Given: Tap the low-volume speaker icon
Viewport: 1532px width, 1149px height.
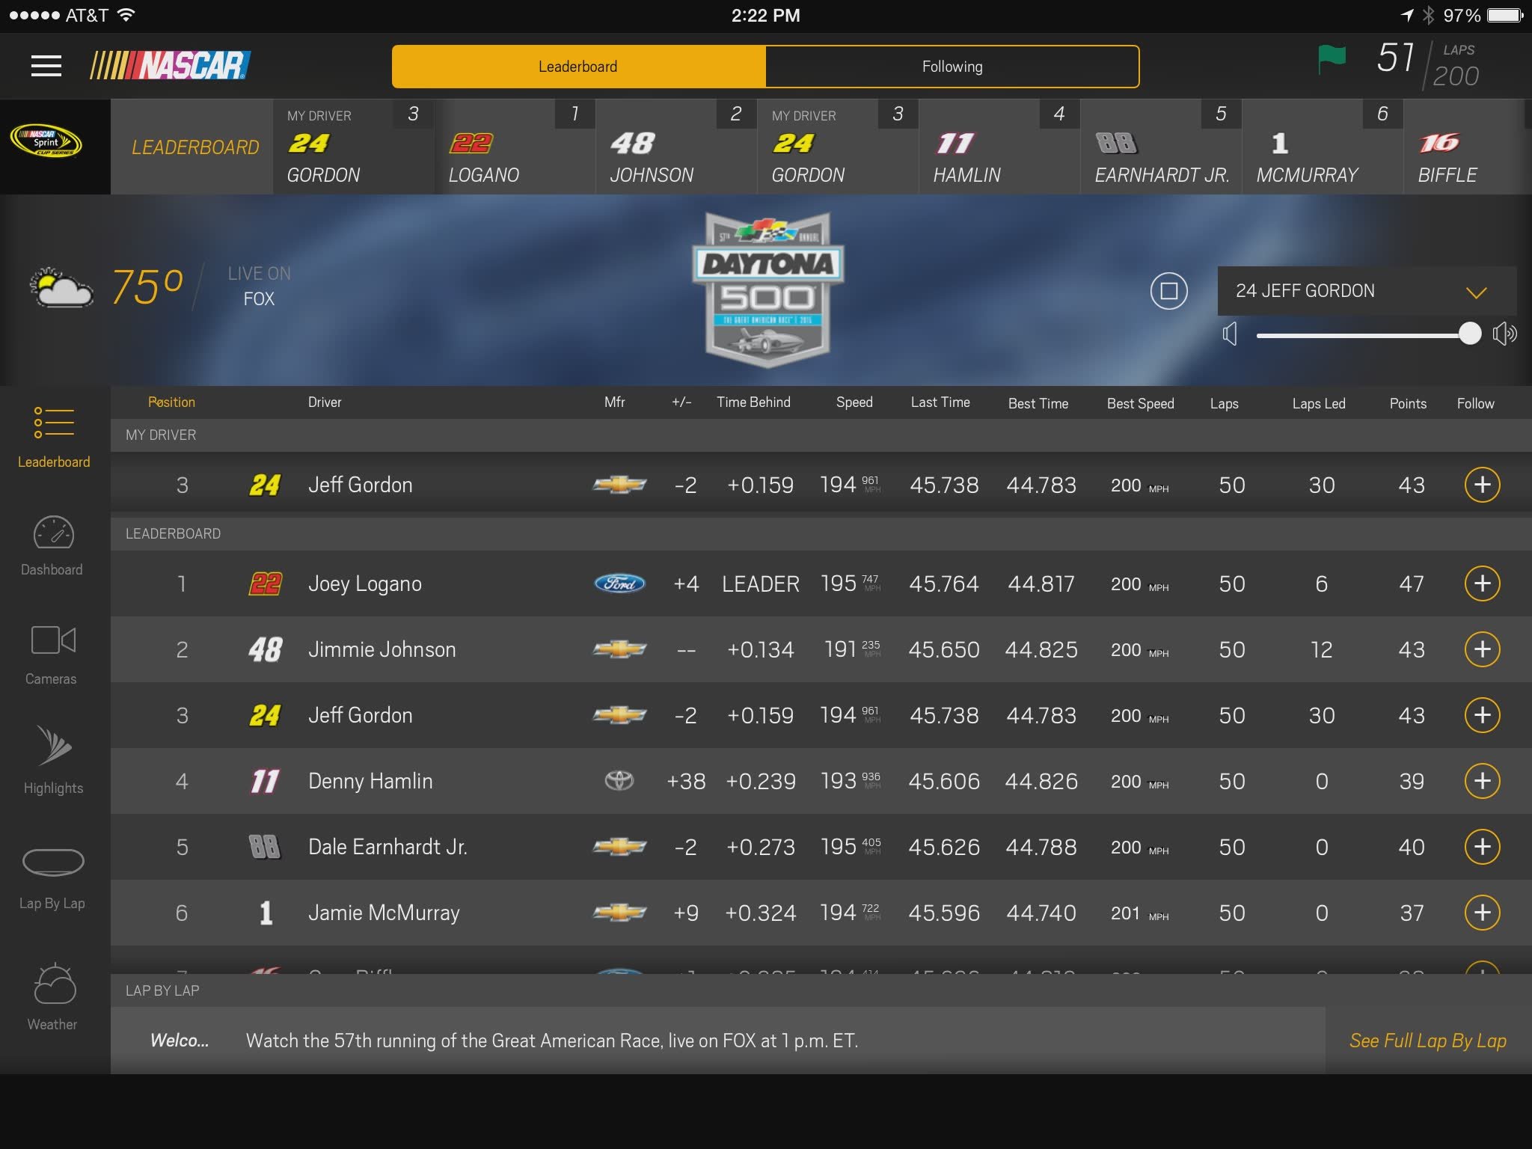Looking at the screenshot, I should 1230,334.
